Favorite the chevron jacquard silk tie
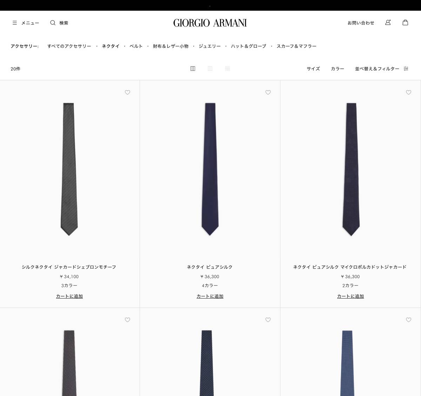 point(127,93)
